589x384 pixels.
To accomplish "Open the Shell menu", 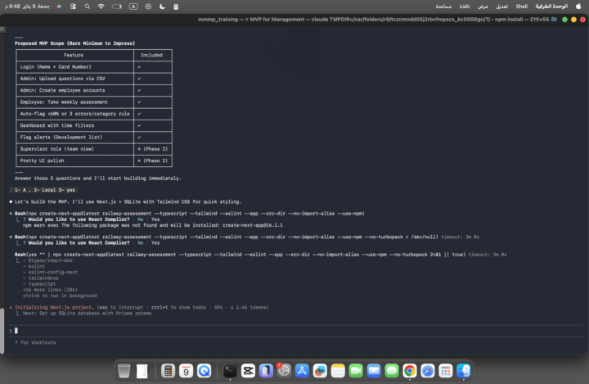I will click(x=521, y=6).
